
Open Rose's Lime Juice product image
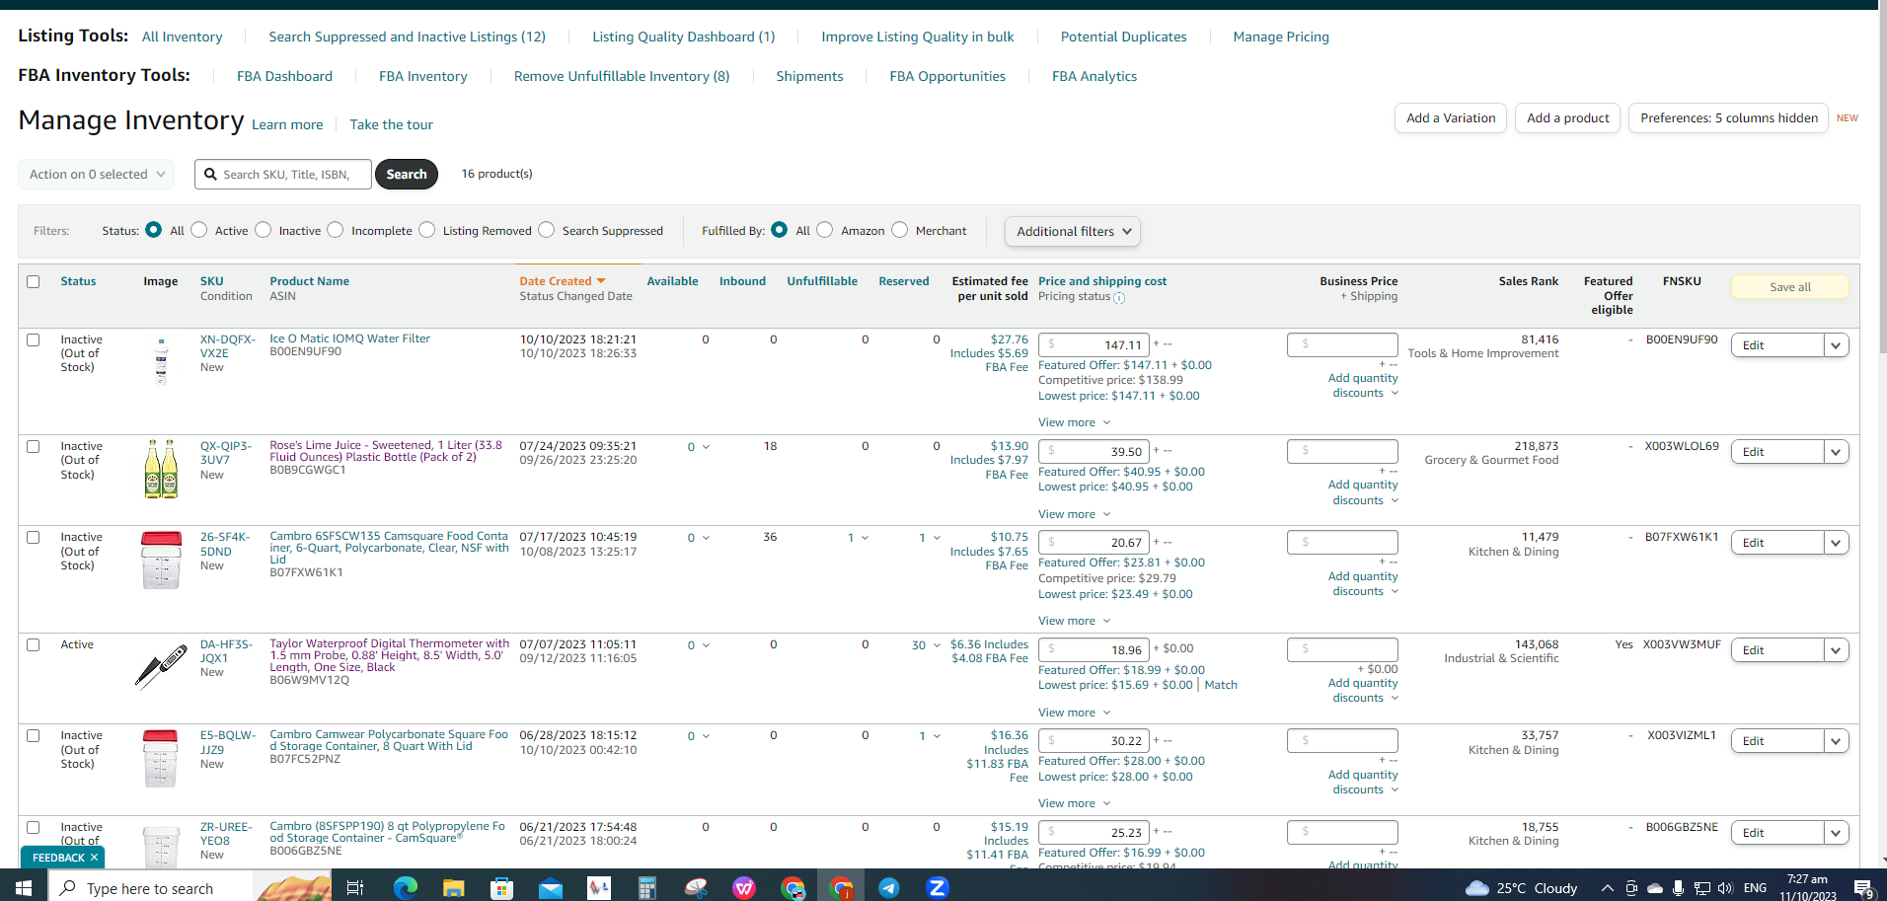tap(161, 469)
